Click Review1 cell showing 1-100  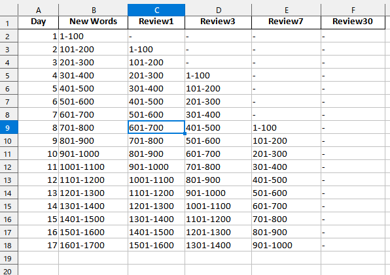coord(156,49)
